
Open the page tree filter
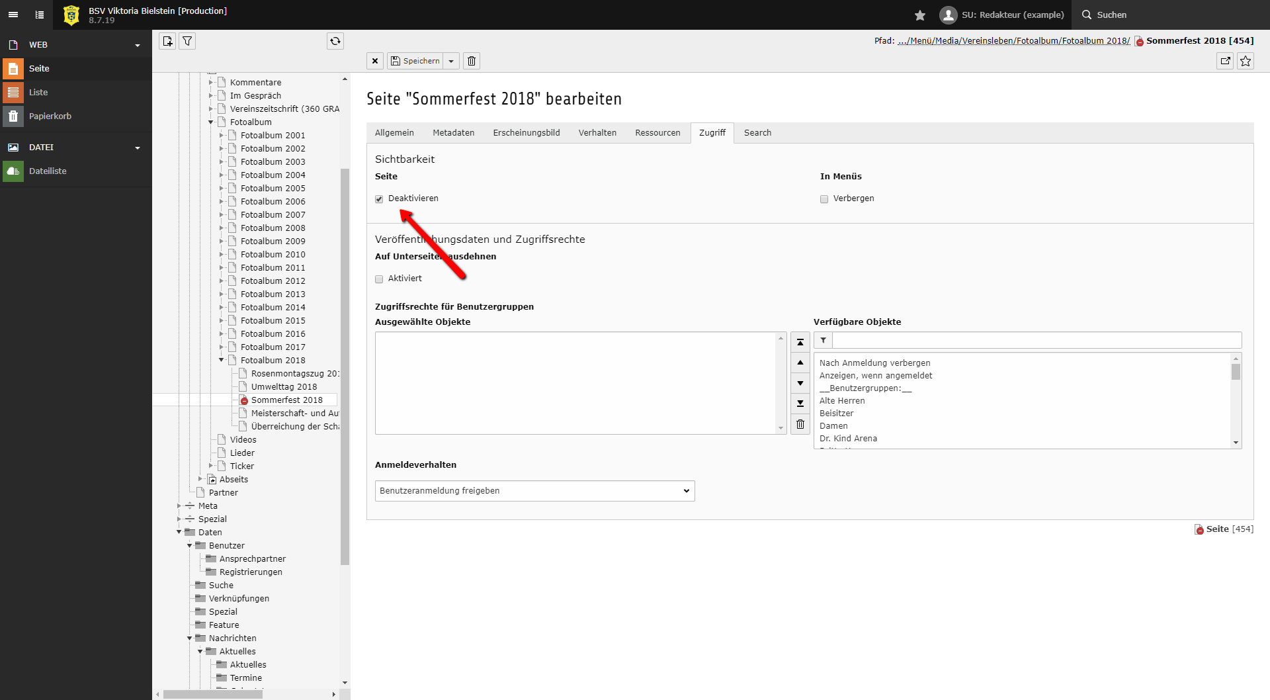click(x=187, y=41)
